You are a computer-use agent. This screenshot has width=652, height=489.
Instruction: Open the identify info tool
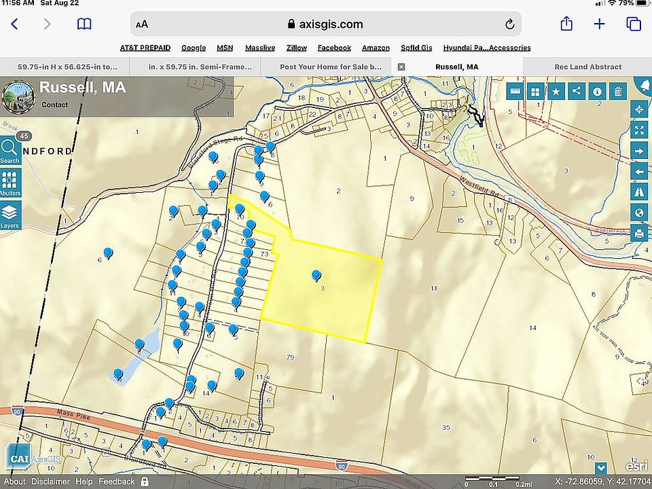click(597, 91)
